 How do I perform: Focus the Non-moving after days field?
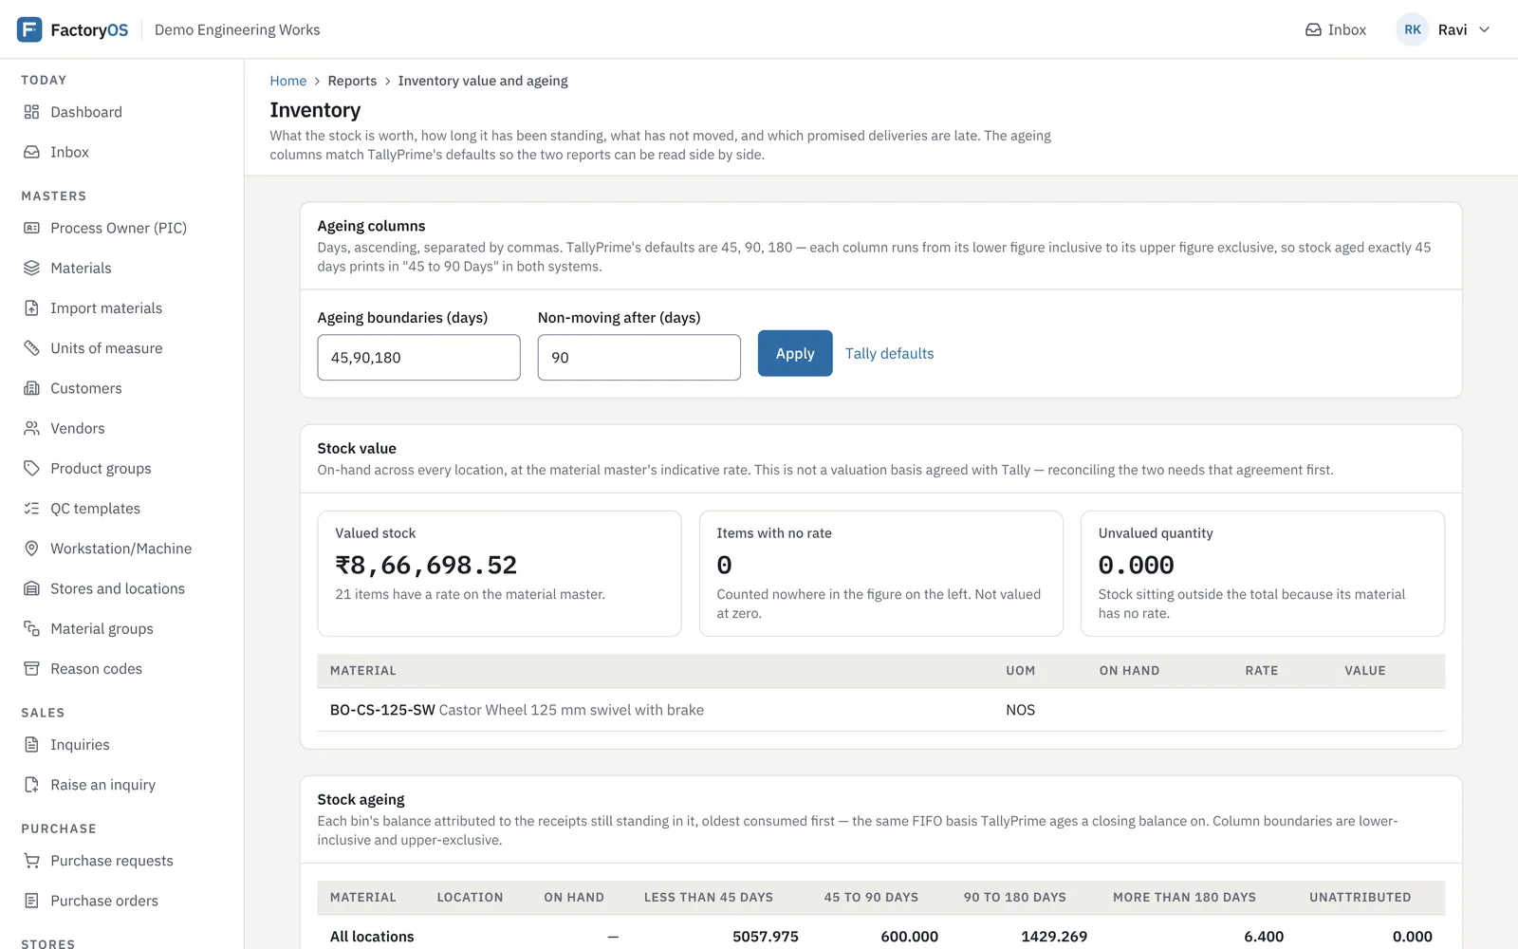[639, 358]
